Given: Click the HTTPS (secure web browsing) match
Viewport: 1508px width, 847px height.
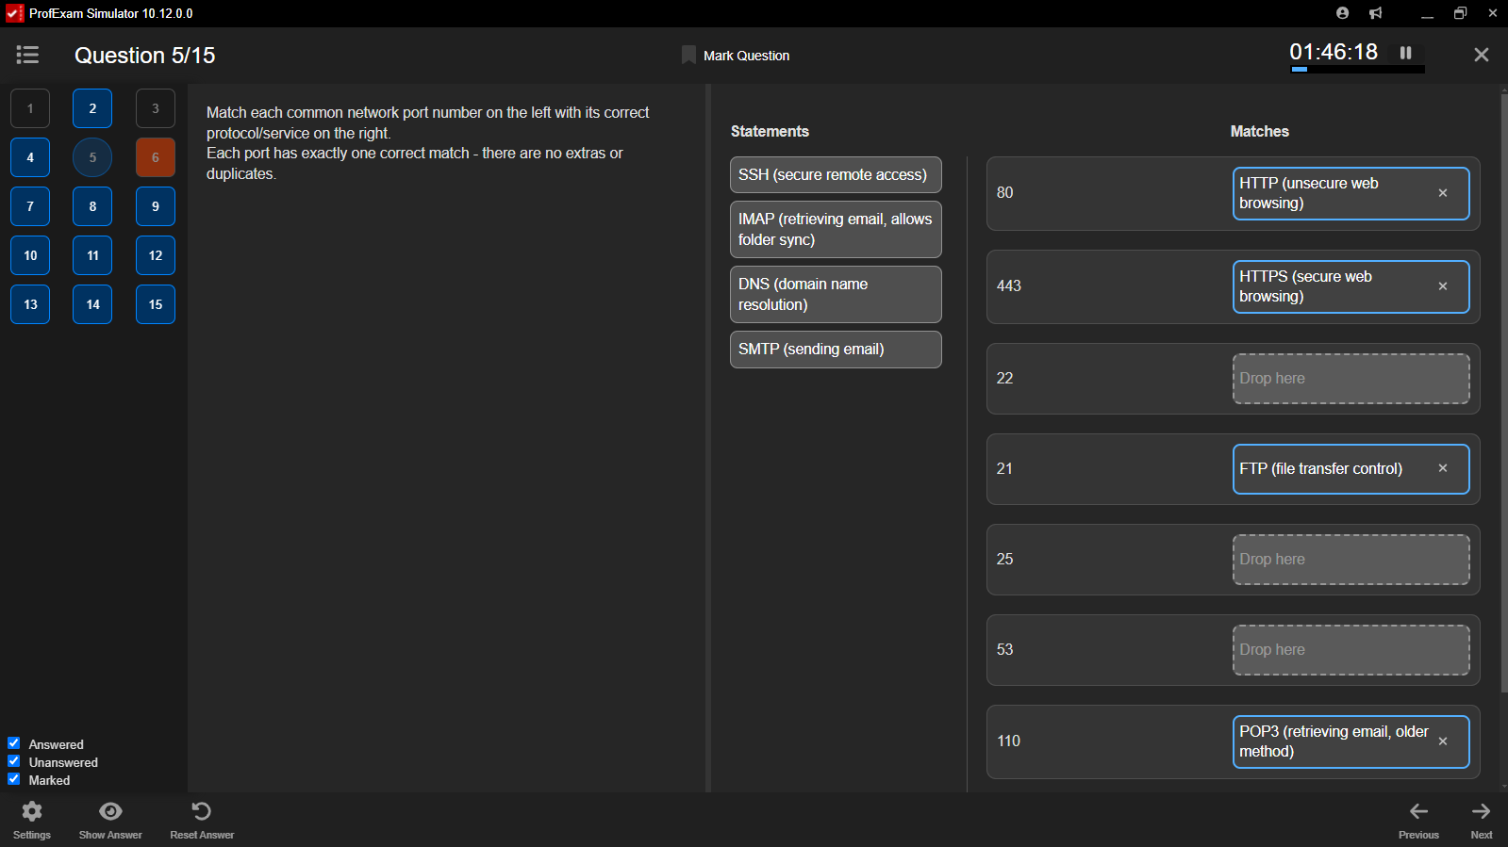Looking at the screenshot, I should [x=1351, y=286].
